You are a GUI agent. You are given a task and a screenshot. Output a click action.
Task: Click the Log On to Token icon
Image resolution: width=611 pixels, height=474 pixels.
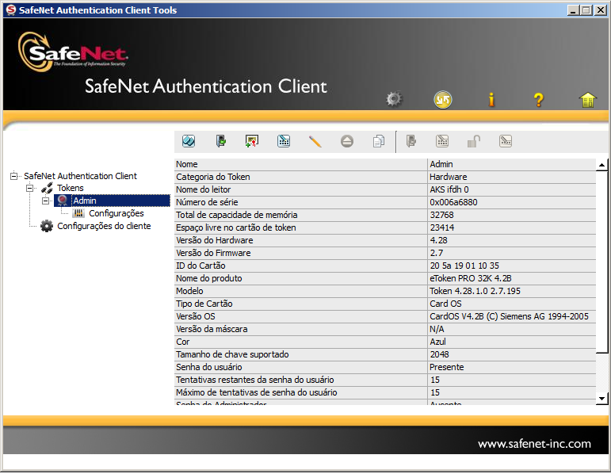click(220, 141)
